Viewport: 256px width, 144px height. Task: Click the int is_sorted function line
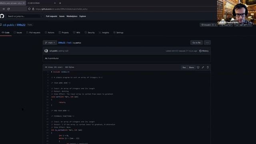point(67,130)
